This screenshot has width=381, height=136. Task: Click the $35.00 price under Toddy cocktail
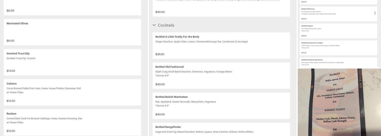point(160,54)
